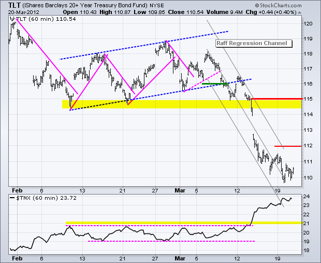Viewport: 321px width, 263px height.
Task: Click the red resistance line at 115
Action: tap(277, 99)
